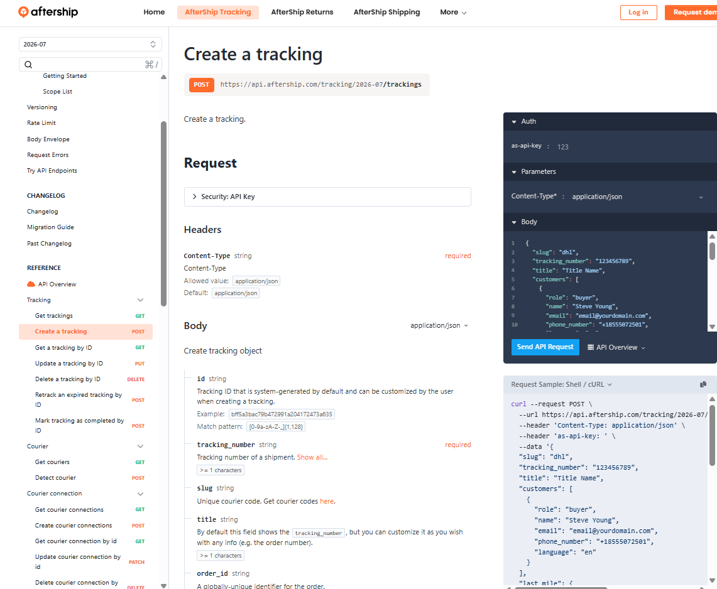Viewport: 717px width, 589px height.
Task: Click the Log in button
Action: [638, 13]
